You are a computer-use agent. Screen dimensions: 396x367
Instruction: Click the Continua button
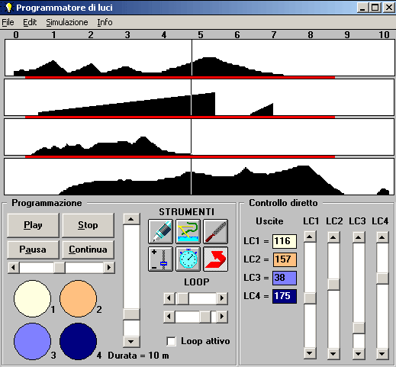coord(88,249)
